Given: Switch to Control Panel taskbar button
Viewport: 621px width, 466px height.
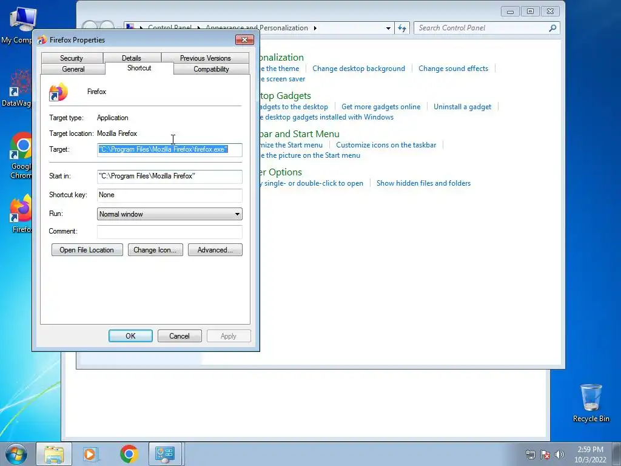Looking at the screenshot, I should 165,454.
